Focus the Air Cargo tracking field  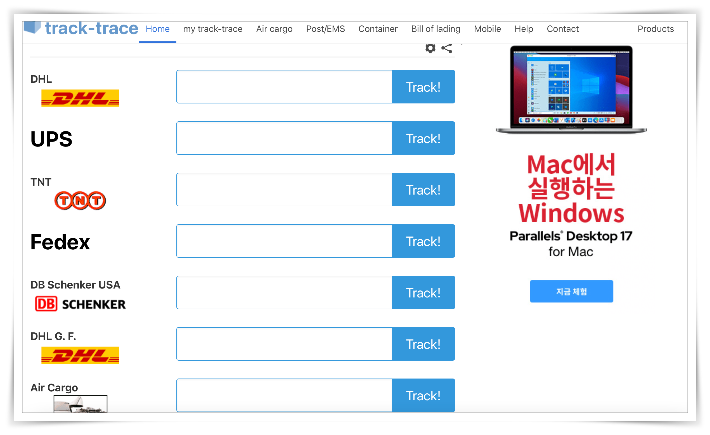(x=284, y=395)
